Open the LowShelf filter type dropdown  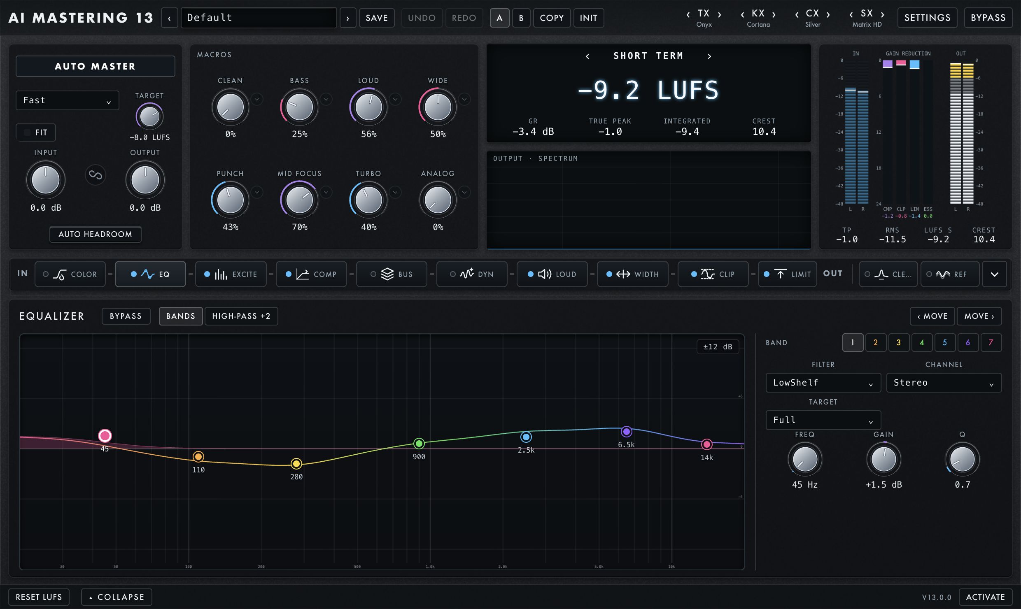coord(823,383)
